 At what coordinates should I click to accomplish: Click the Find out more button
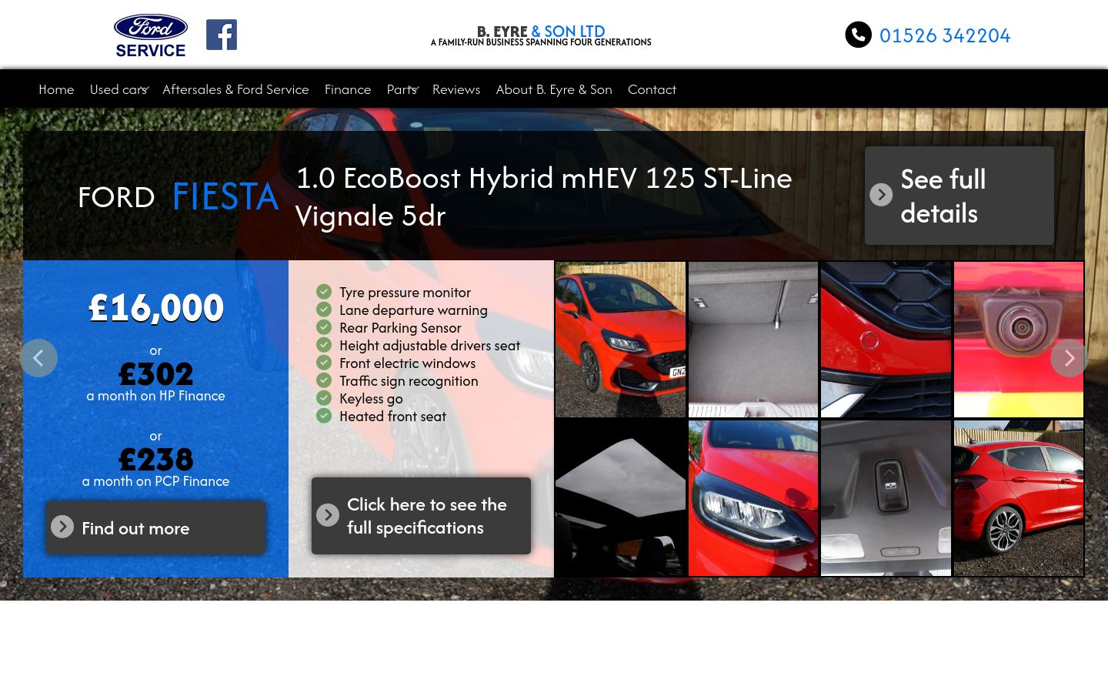click(155, 527)
